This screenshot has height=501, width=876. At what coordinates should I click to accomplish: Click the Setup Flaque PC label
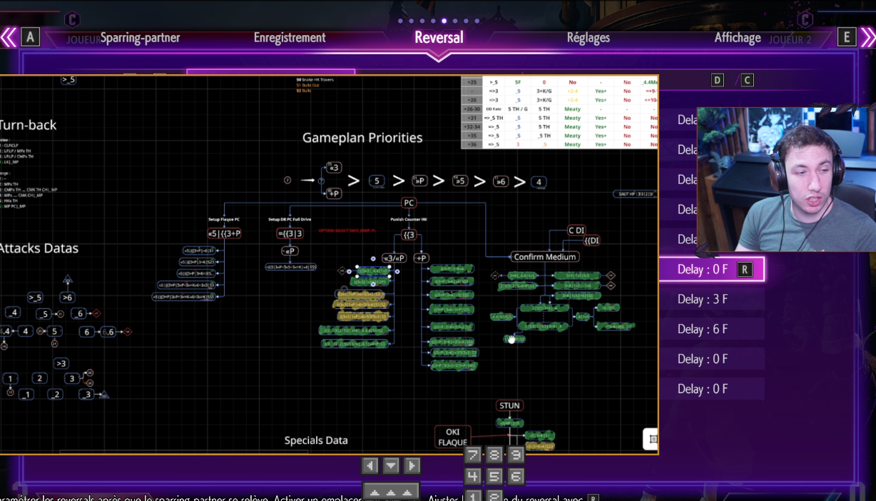224,219
